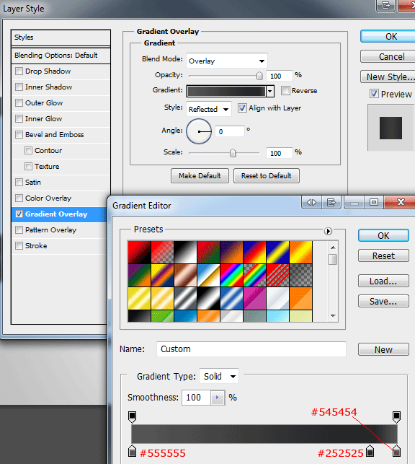This screenshot has height=464, width=415.
Task: Select the blue metallic stripe preset
Action: 231,298
